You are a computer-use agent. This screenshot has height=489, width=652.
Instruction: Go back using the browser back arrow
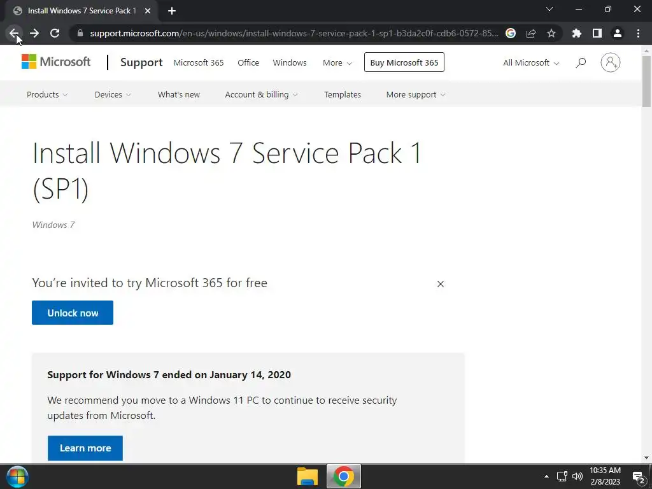click(x=14, y=33)
